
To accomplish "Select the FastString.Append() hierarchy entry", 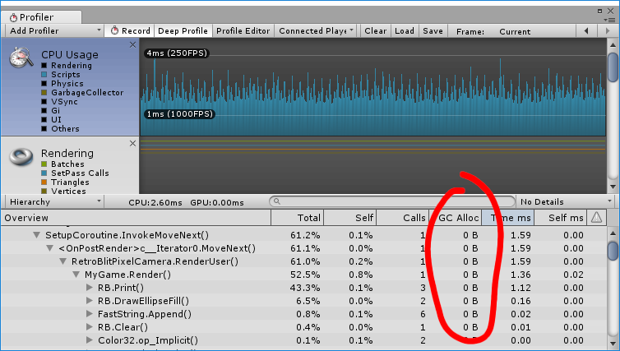I will pyautogui.click(x=145, y=314).
